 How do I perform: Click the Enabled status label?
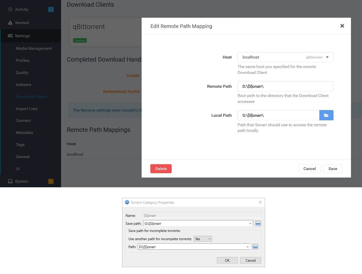(80, 41)
